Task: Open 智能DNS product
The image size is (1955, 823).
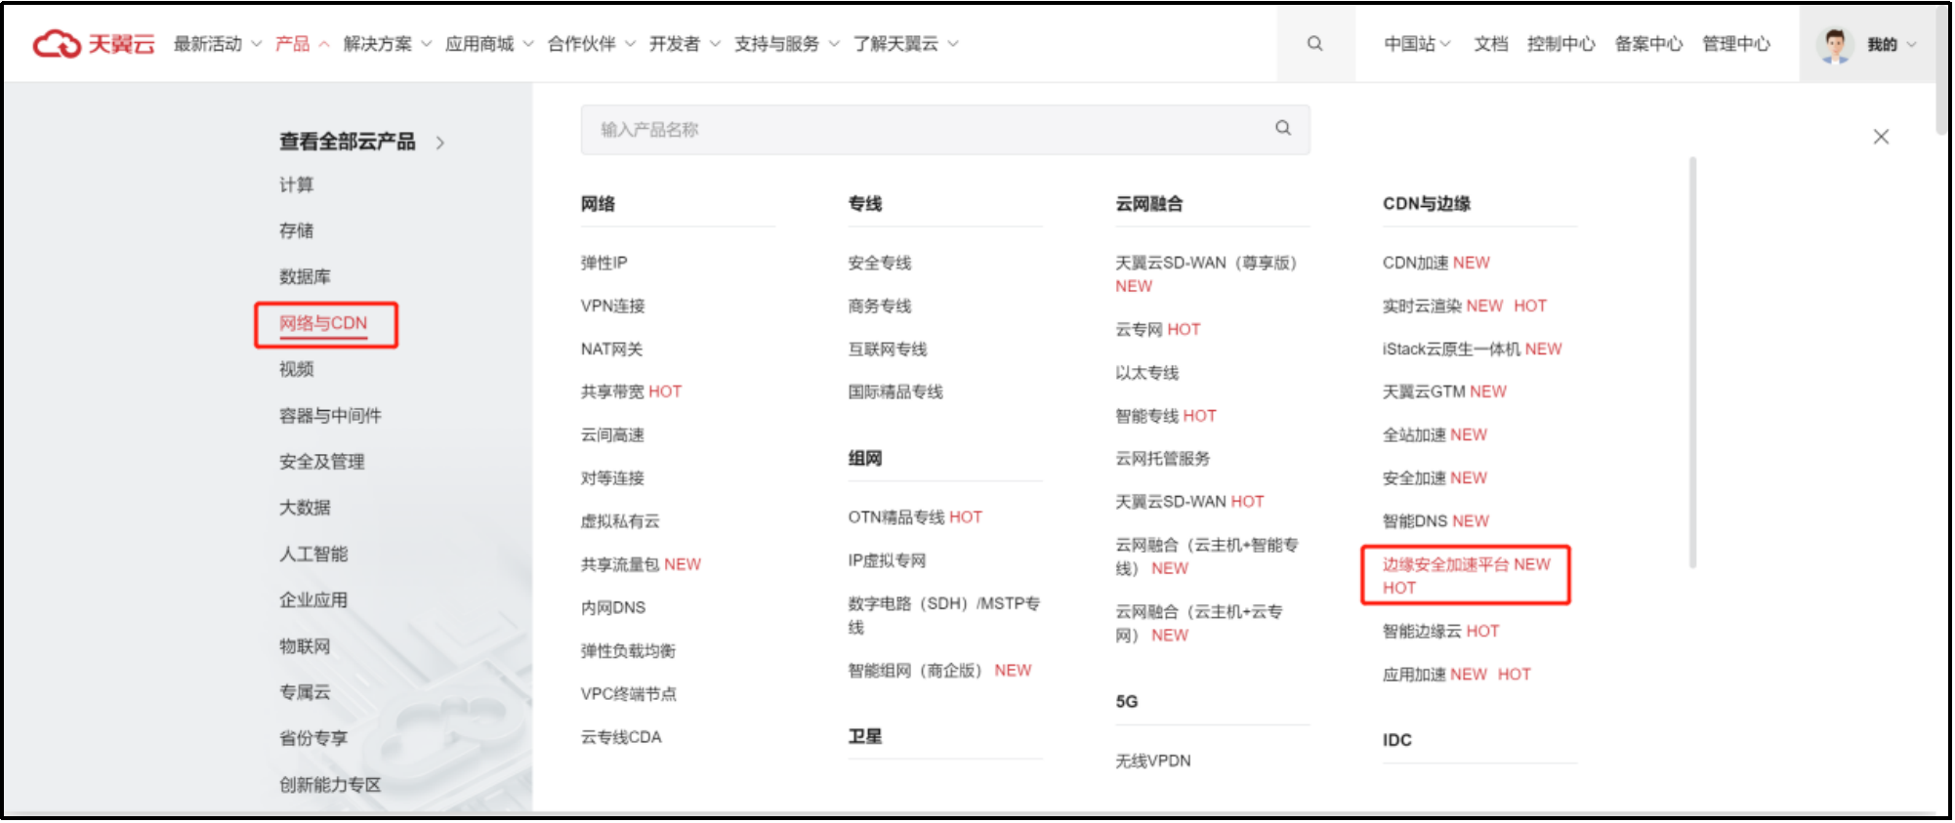Action: tap(1415, 521)
